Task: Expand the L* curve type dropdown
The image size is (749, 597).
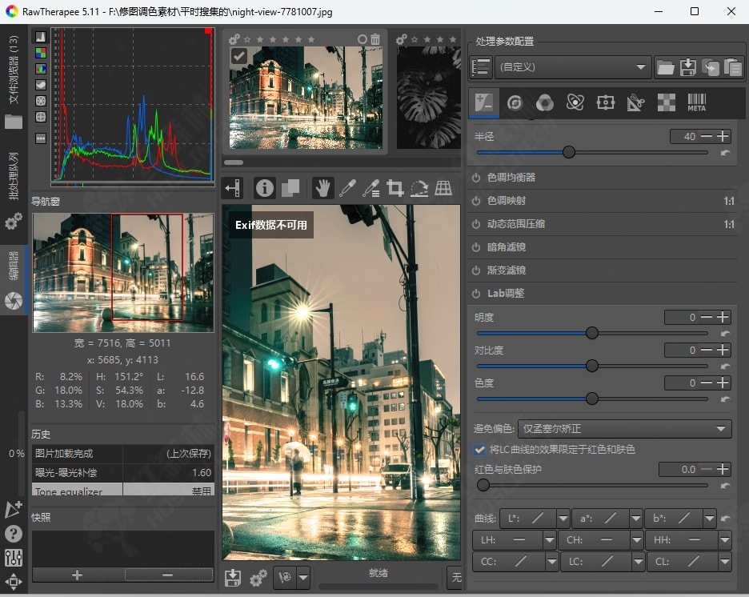Action: [563, 519]
